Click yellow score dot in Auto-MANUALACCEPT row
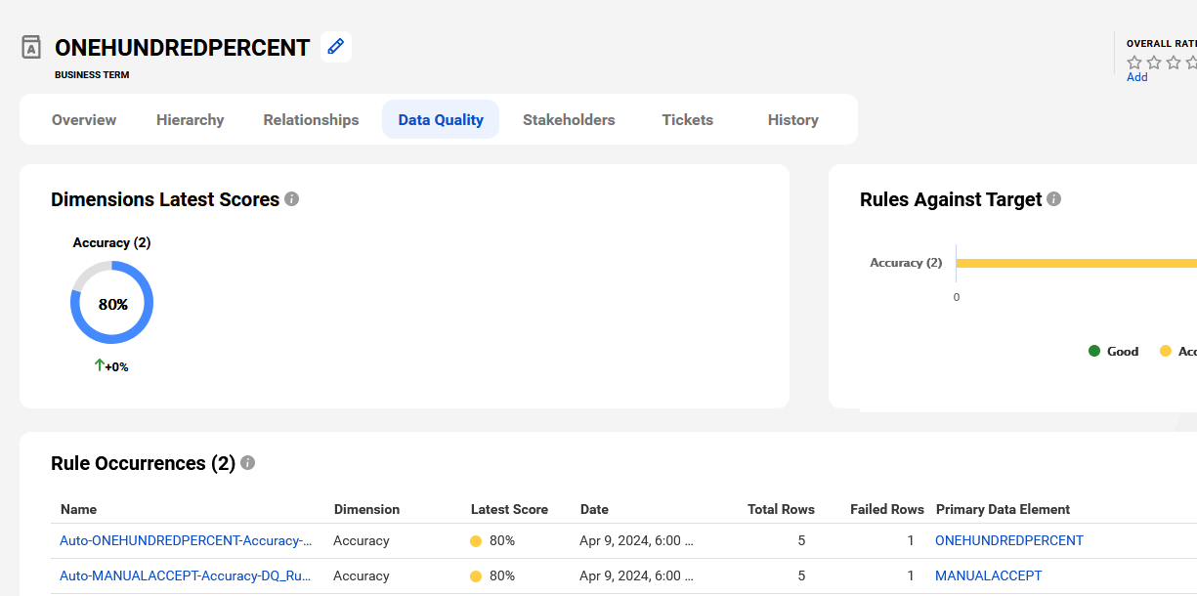Screen dimensions: 1197x596 476,576
